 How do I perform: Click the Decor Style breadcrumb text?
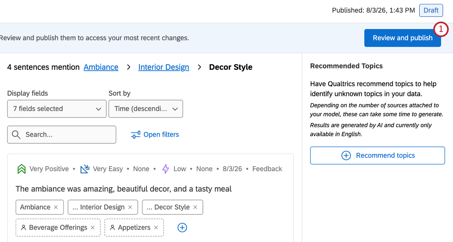[231, 67]
